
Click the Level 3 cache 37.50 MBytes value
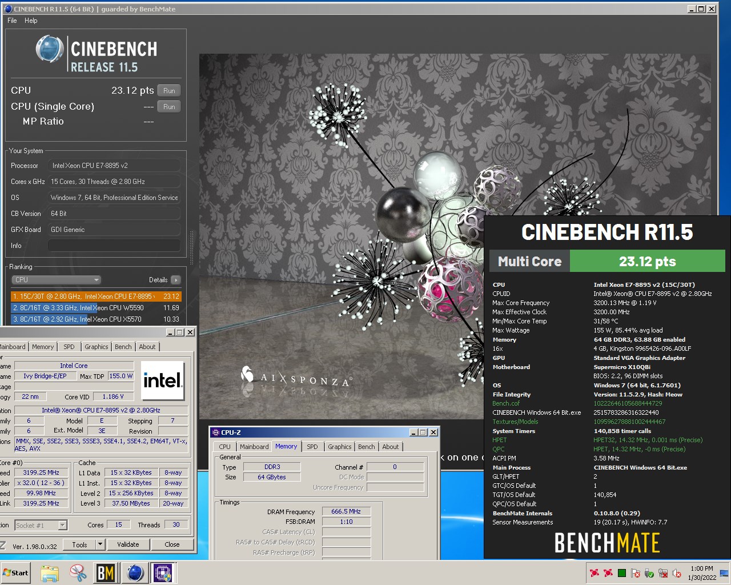click(x=131, y=503)
